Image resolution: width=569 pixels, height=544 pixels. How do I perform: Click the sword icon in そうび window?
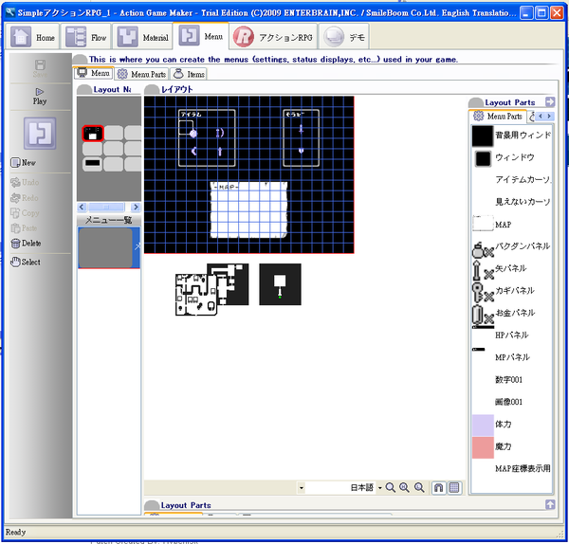301,129
